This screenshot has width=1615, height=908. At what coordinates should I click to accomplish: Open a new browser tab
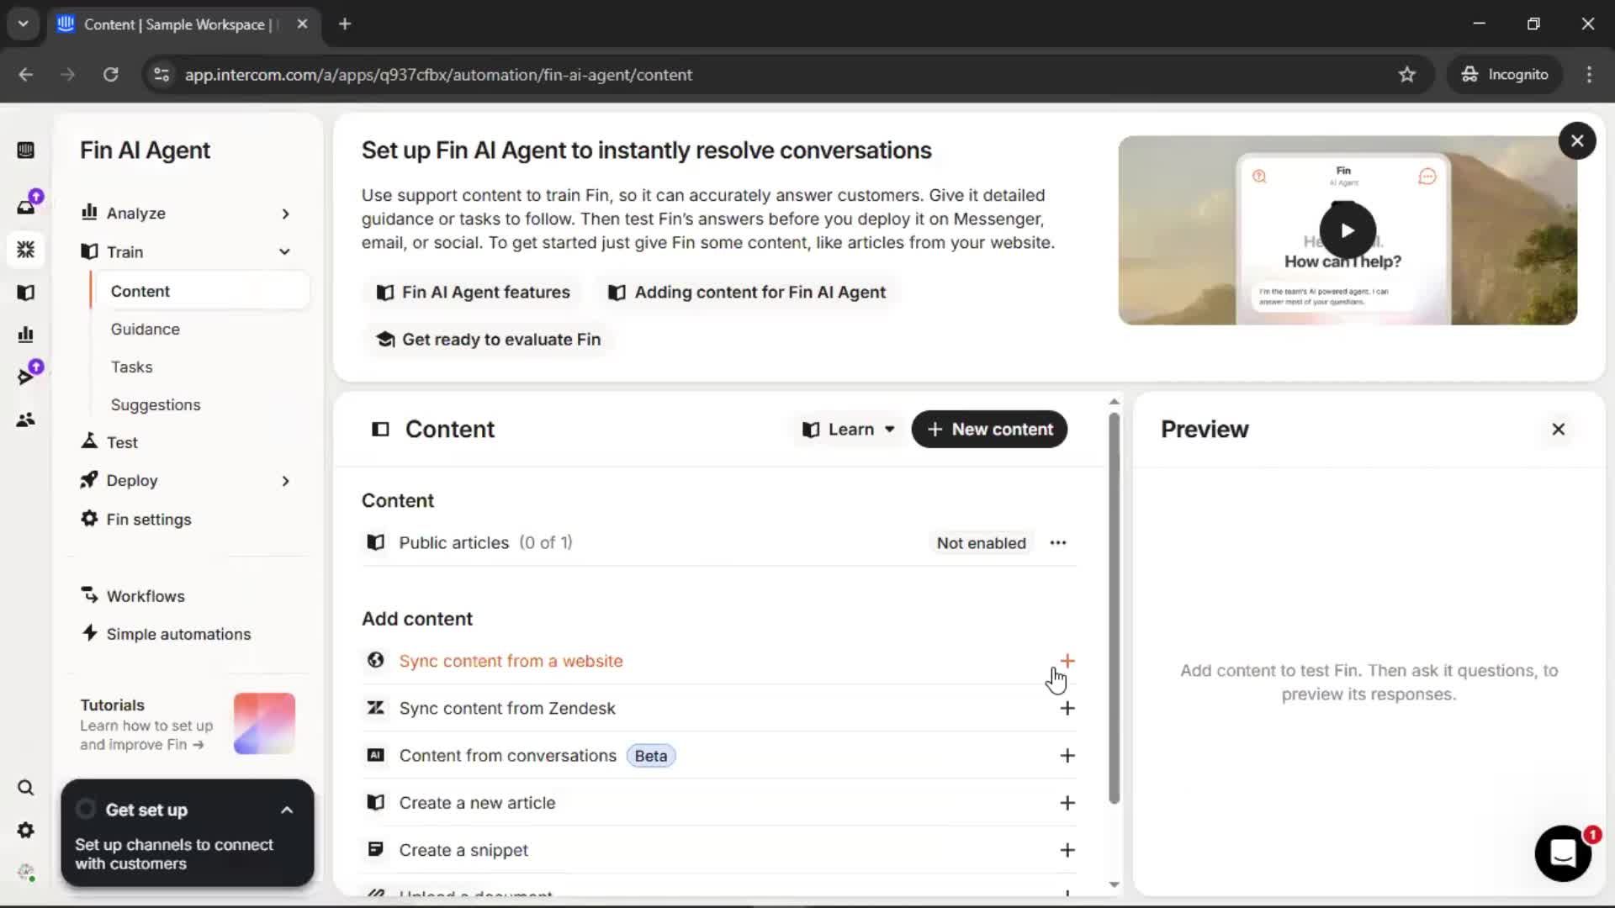[345, 24]
